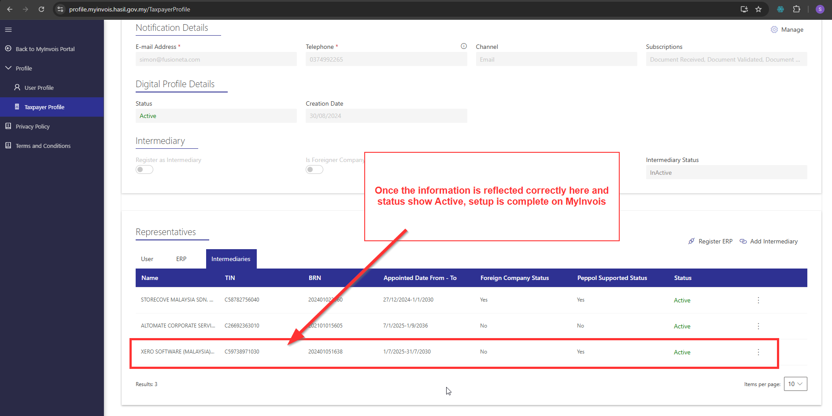Reload the page in browser

pos(41,9)
